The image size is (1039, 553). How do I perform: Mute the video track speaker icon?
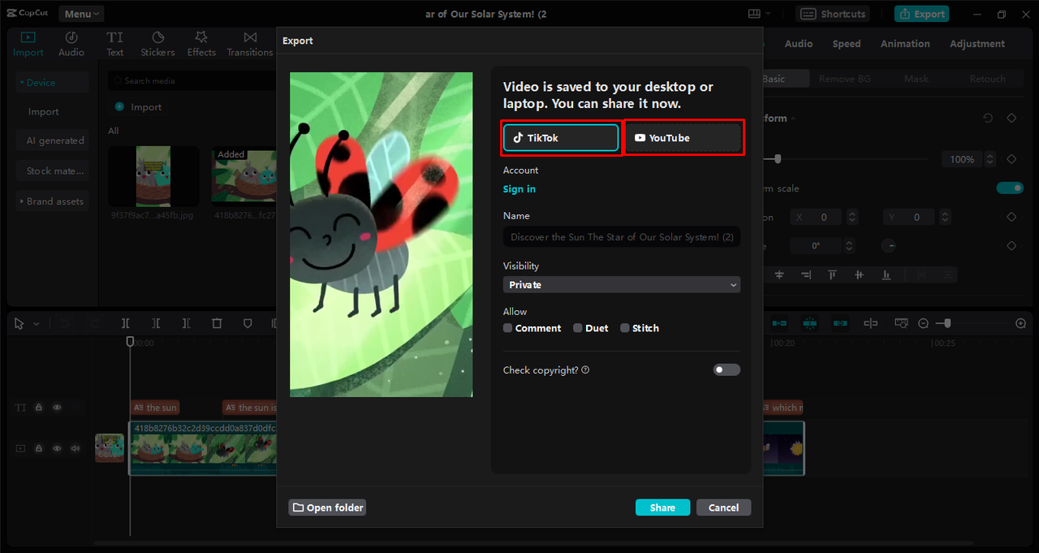[75, 448]
